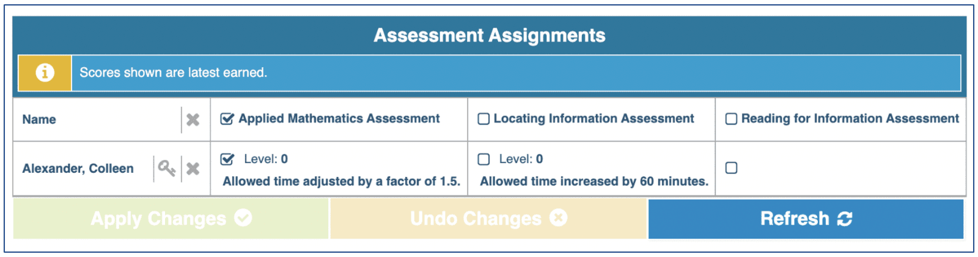The width and height of the screenshot is (978, 257).
Task: Uncheck Colleen's Applied Mathematics Level checkbox
Action: 227,159
